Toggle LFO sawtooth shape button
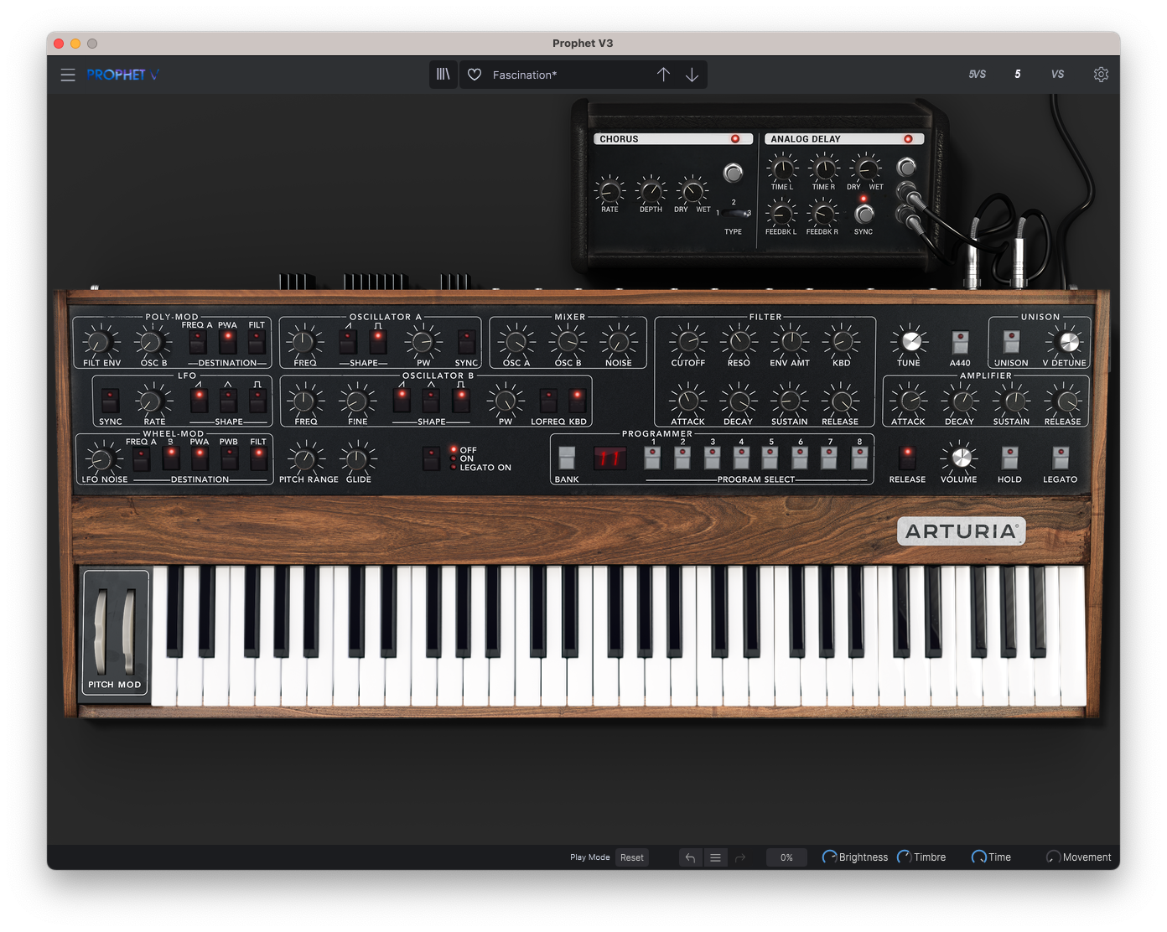This screenshot has width=1167, height=932. [x=199, y=400]
